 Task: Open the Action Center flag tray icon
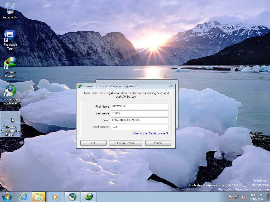tap(231, 197)
